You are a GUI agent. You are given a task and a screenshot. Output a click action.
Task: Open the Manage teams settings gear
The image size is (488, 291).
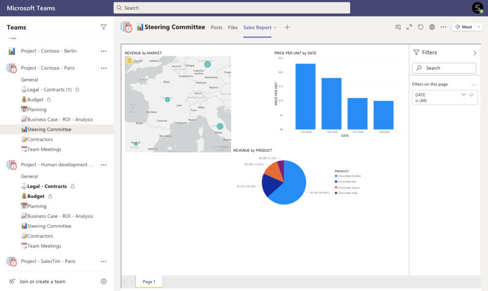(x=103, y=281)
